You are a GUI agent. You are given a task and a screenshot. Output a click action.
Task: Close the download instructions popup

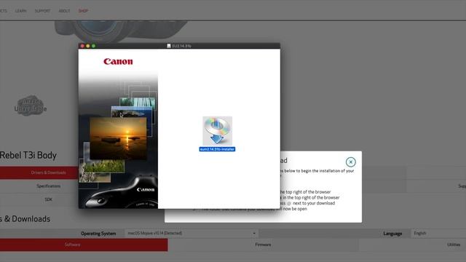point(351,162)
